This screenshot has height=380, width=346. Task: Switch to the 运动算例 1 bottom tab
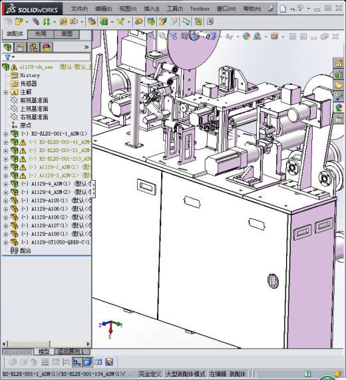[x=73, y=351]
